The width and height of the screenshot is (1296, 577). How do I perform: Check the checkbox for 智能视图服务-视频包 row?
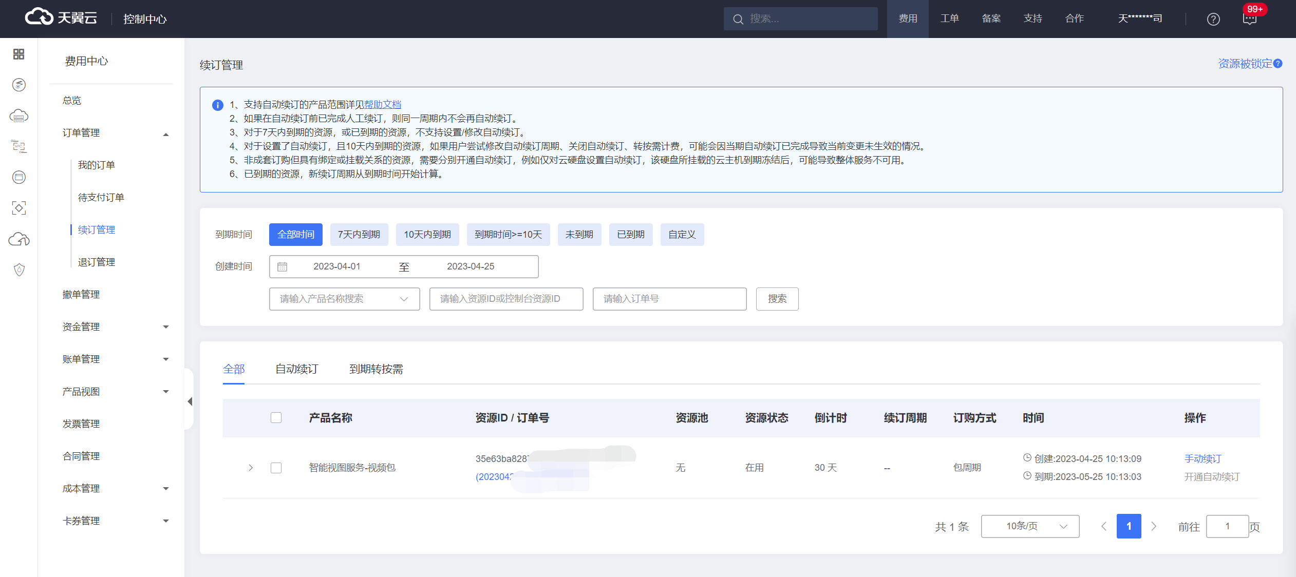(276, 468)
